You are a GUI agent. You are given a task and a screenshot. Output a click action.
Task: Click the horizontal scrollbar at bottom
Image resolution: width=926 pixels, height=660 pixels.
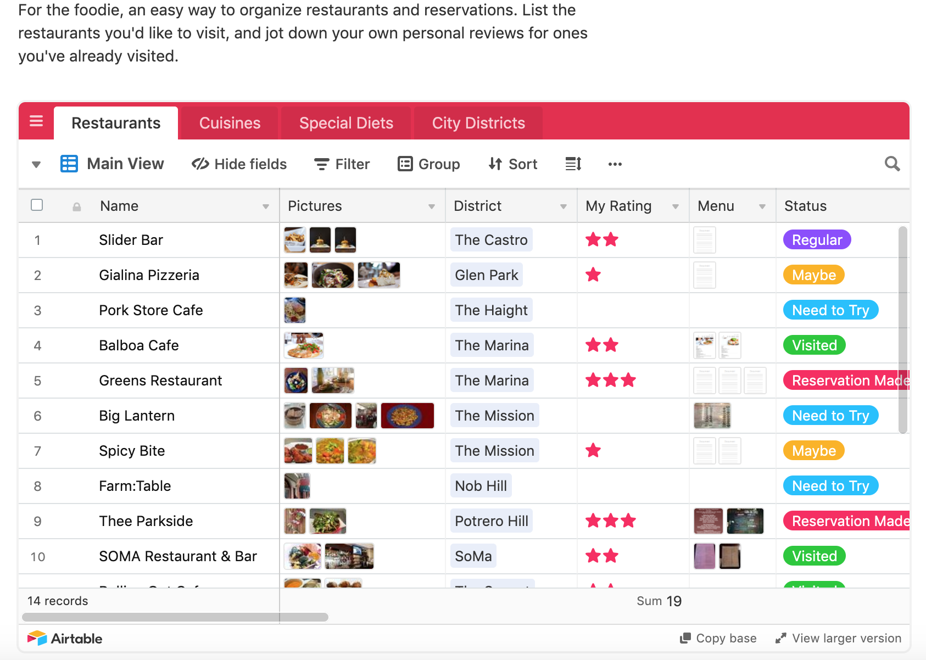click(x=175, y=617)
